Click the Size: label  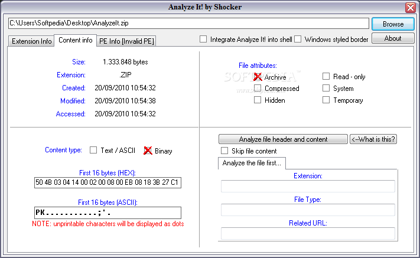click(79, 62)
